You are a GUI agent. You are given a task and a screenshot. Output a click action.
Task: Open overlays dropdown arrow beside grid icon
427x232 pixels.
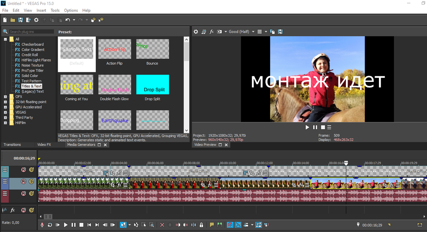[x=266, y=32]
